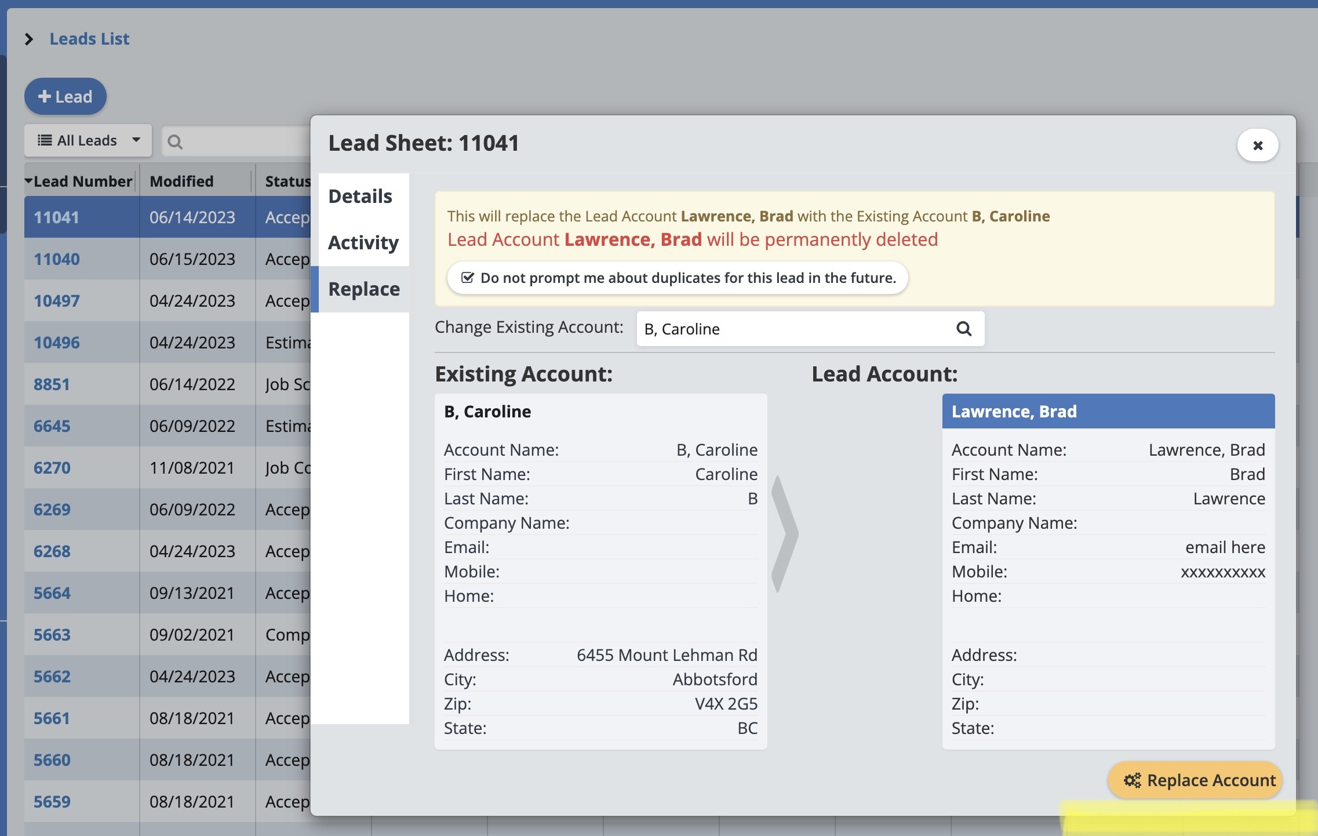Select the Replace tab
The image size is (1318, 836).
point(363,289)
